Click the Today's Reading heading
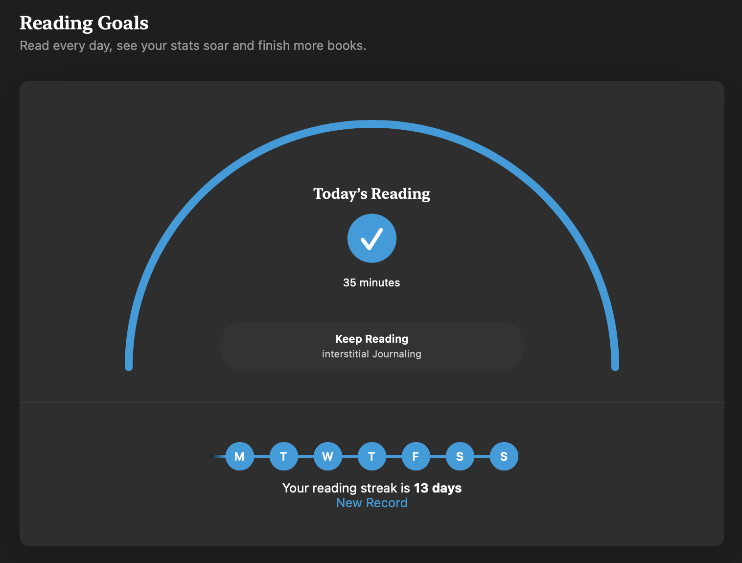This screenshot has width=742, height=563. pyautogui.click(x=372, y=194)
